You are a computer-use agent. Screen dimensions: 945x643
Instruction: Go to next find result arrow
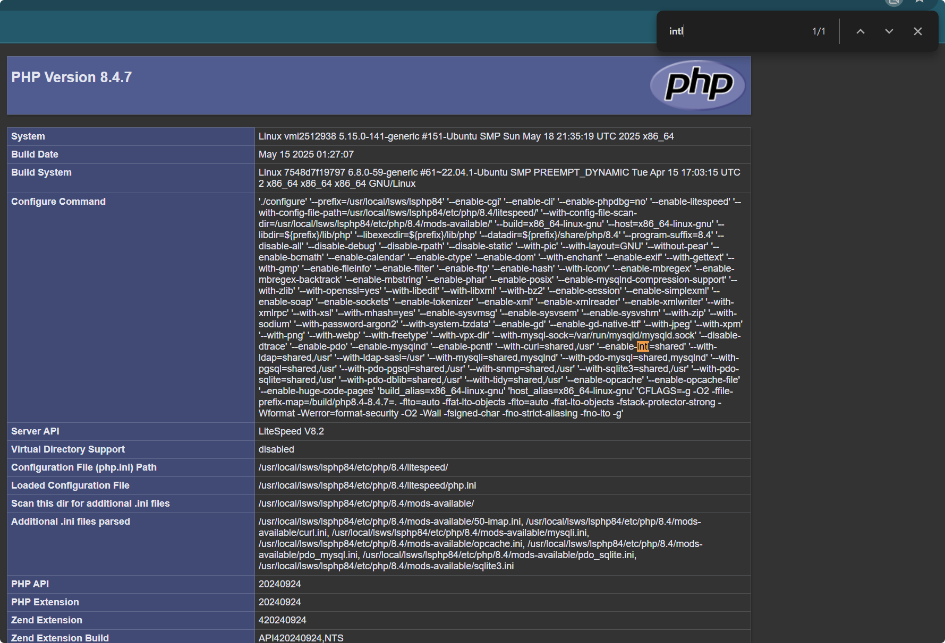889,31
